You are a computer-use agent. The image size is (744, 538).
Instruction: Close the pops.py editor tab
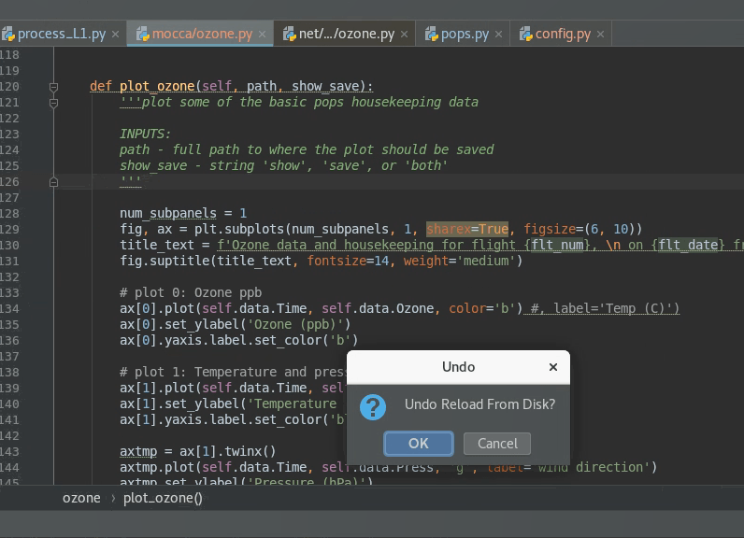(499, 35)
